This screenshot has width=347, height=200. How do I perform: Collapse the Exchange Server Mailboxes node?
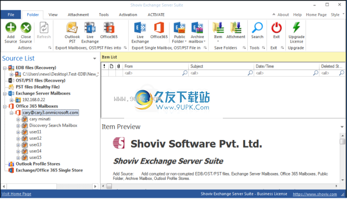coord(5,94)
